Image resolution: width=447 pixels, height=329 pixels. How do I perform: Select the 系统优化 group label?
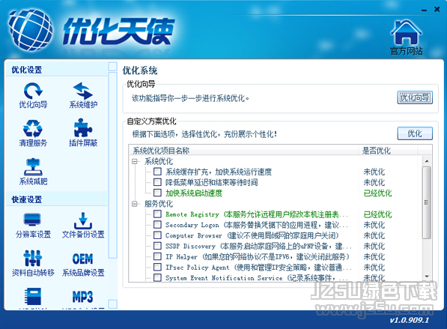pos(159,162)
